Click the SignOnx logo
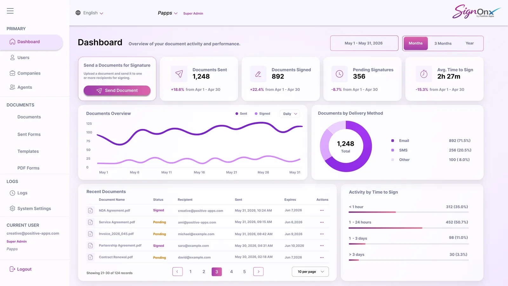The height and width of the screenshot is (286, 508). 477,11
